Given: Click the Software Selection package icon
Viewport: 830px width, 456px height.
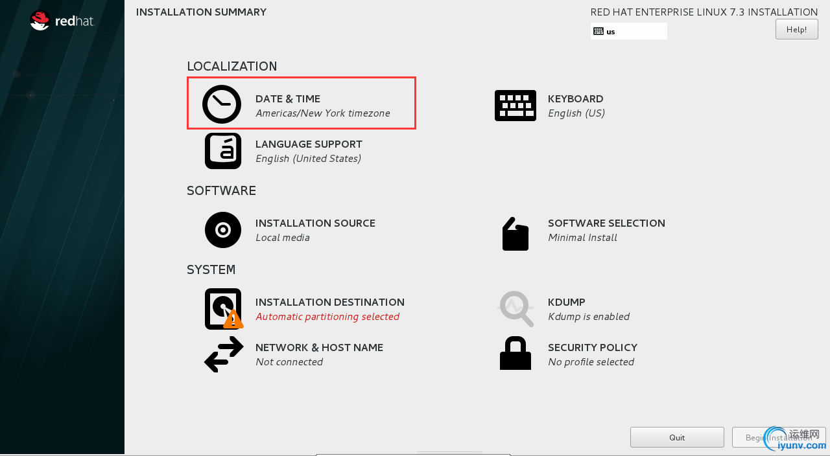Looking at the screenshot, I should pyautogui.click(x=516, y=234).
